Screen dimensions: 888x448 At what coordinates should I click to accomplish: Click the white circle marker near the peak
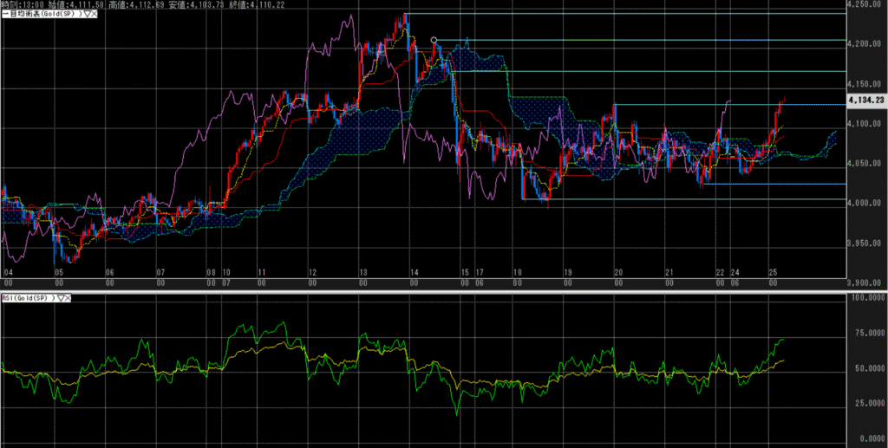click(x=434, y=40)
